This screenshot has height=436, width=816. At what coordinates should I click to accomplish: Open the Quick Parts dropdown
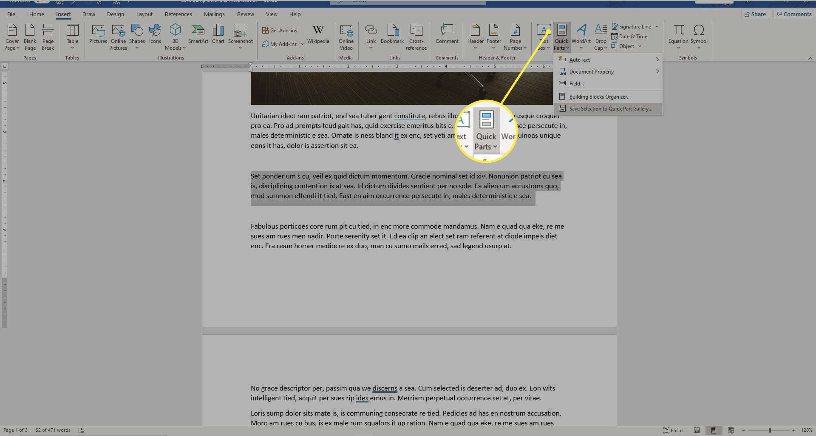point(561,37)
